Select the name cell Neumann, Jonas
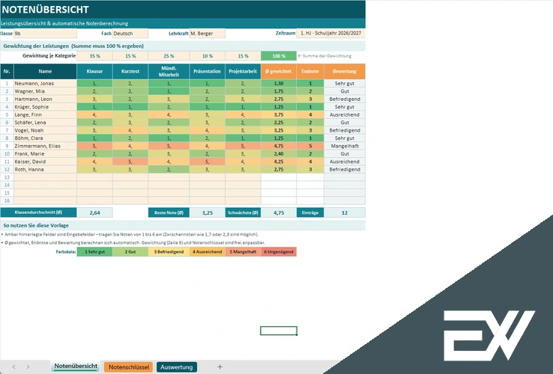553x374 pixels. click(x=45, y=84)
